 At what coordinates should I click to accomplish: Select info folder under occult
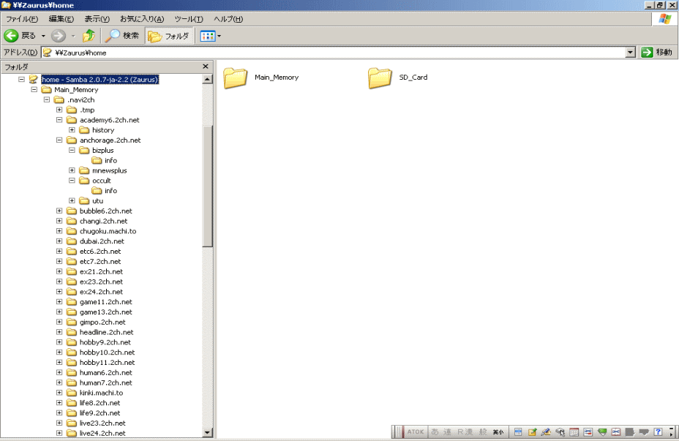(110, 191)
